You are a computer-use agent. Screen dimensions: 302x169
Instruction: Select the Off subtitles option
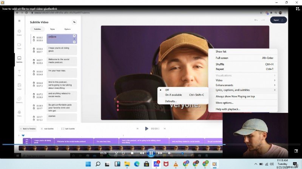167,90
